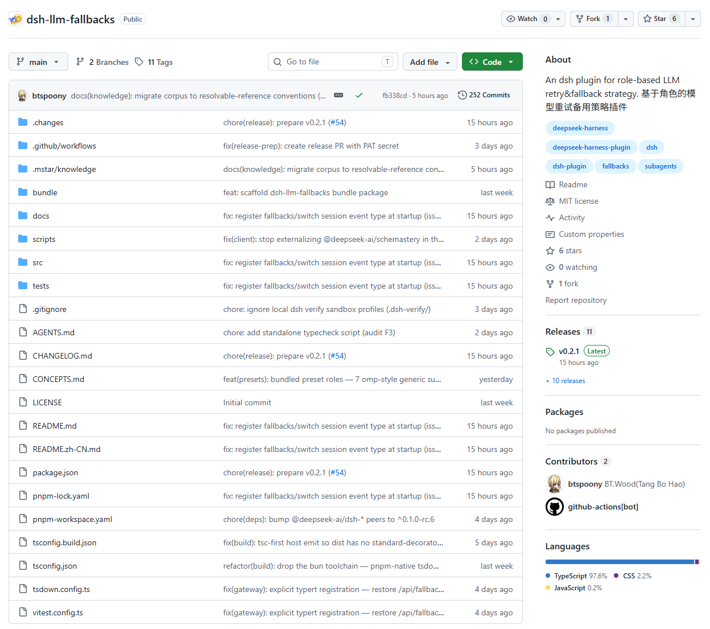Select the dsh-plugin topic tag
The height and width of the screenshot is (629, 710).
point(569,166)
